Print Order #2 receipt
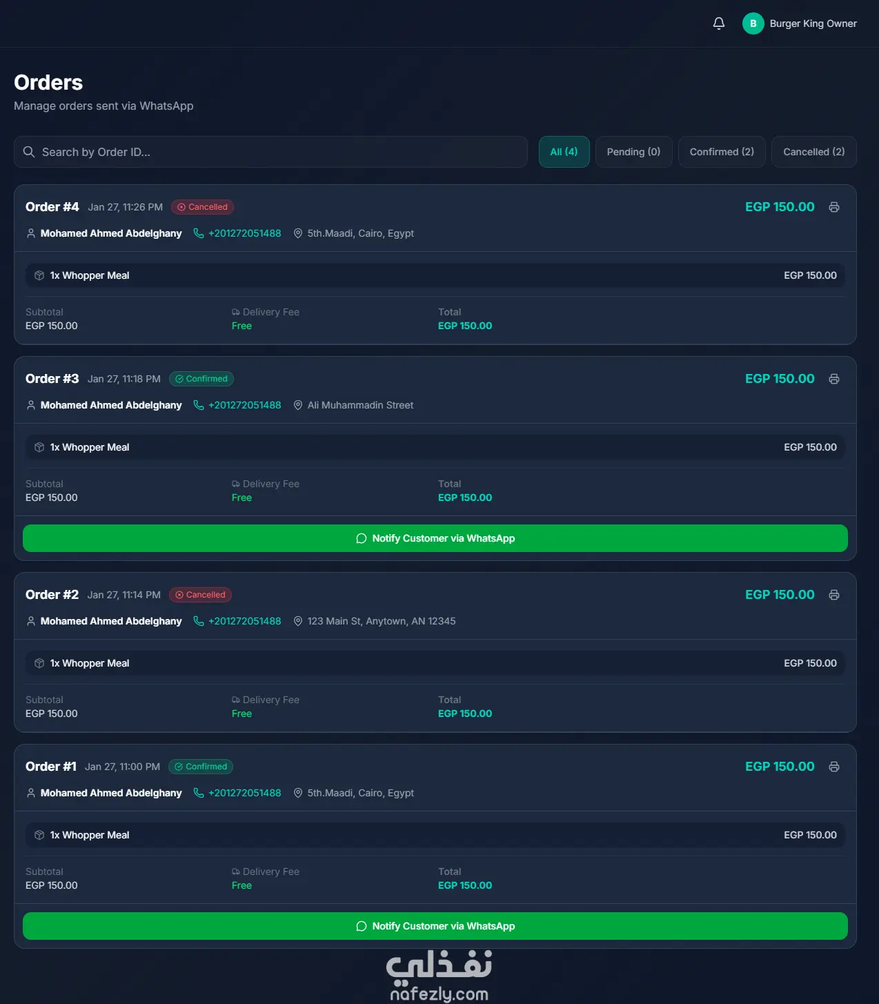The height and width of the screenshot is (1004, 879). click(834, 595)
